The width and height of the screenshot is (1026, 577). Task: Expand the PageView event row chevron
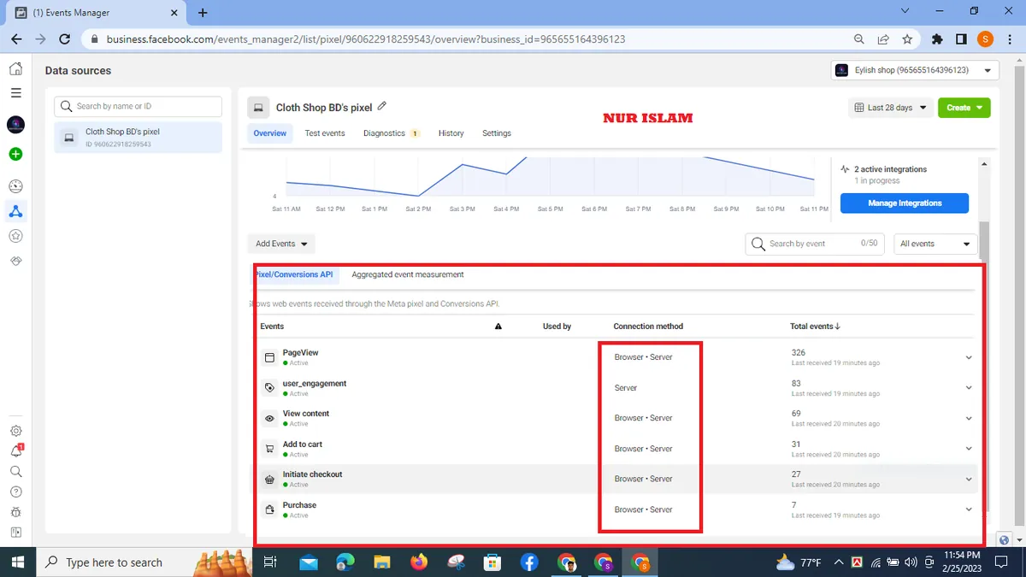tap(969, 357)
